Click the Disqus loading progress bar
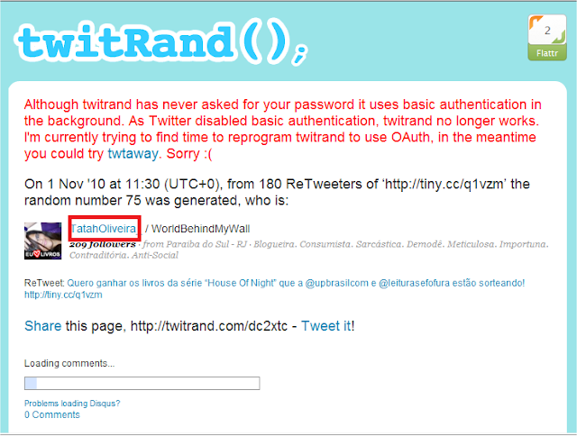577x436 pixels. pyautogui.click(x=142, y=383)
